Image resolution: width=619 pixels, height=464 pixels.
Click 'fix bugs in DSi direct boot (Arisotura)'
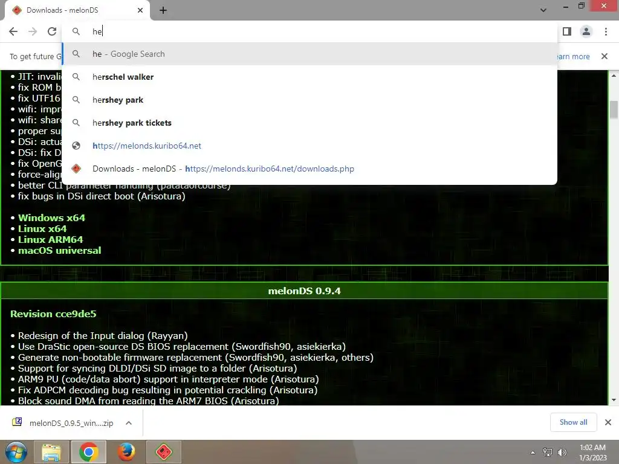(x=102, y=196)
